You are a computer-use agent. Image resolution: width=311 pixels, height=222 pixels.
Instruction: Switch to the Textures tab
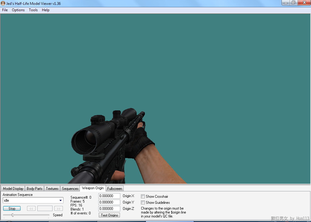click(52, 189)
